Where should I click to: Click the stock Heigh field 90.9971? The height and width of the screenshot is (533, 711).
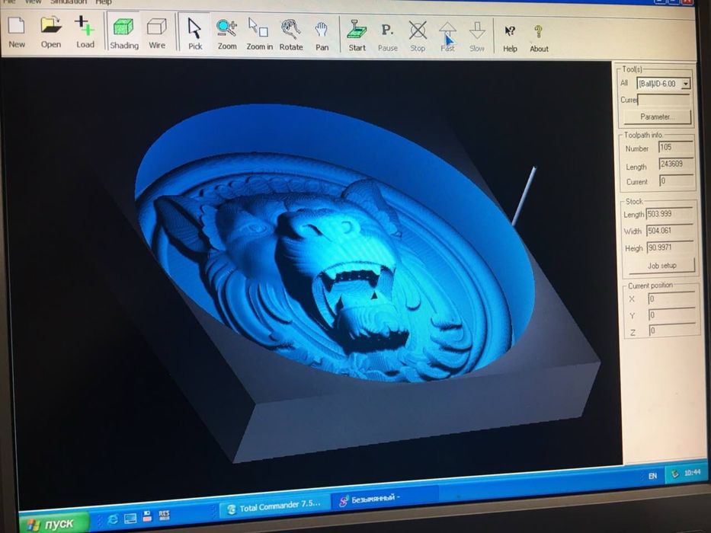(671, 247)
